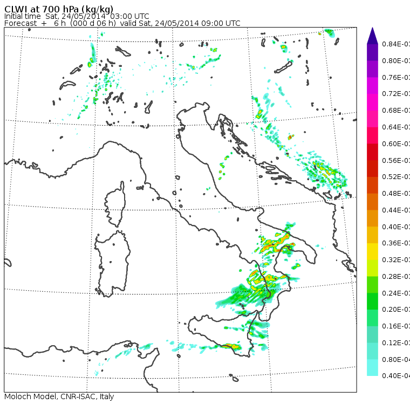Click the dark blue triangle atop the color scale

(372, 36)
